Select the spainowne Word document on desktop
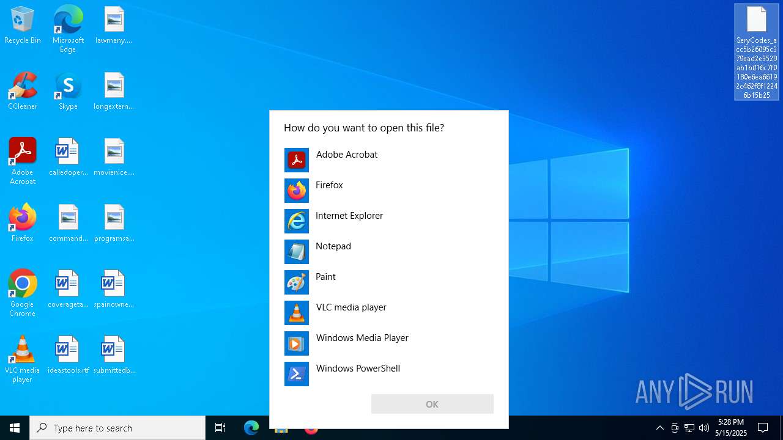The image size is (783, 440). click(114, 290)
